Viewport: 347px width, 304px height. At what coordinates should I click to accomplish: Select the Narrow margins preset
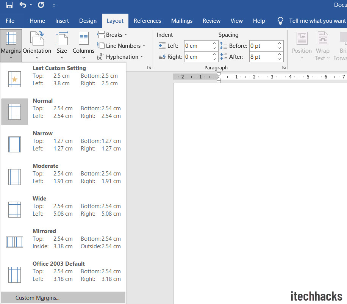(x=63, y=141)
